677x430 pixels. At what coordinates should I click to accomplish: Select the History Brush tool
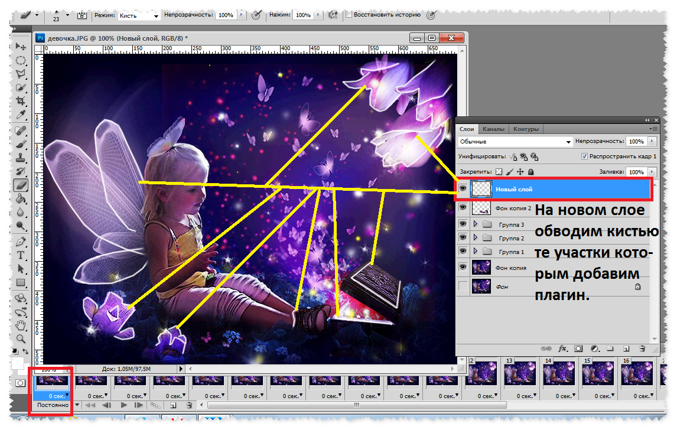[20, 172]
